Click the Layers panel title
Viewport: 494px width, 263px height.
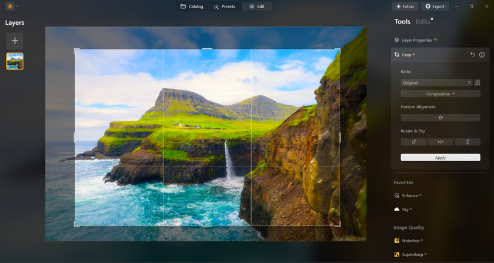(15, 23)
